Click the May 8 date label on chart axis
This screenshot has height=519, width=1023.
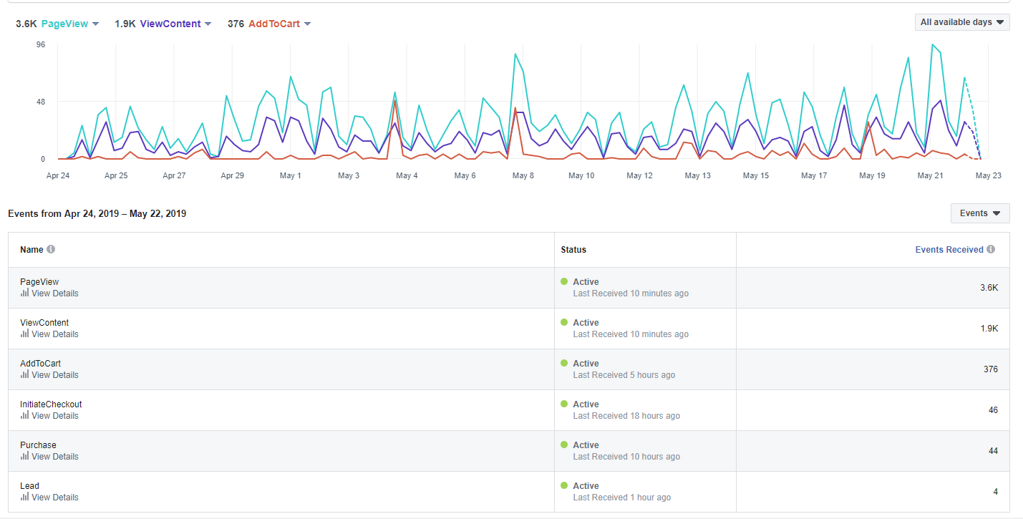point(523,175)
